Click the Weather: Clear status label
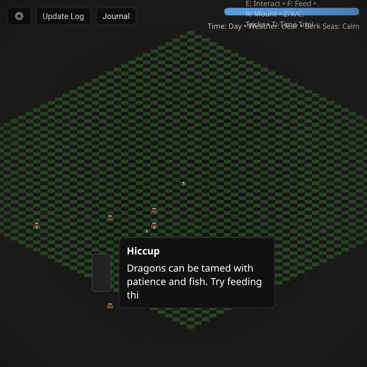This screenshot has height=367, width=367. [273, 26]
